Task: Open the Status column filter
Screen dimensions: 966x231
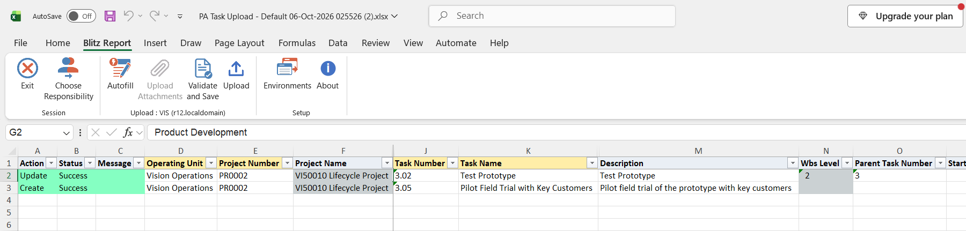Action: point(90,163)
